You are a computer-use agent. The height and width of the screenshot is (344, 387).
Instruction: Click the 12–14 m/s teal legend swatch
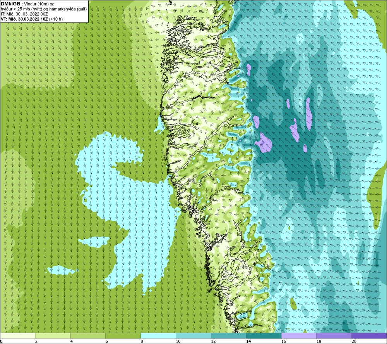(229, 335)
